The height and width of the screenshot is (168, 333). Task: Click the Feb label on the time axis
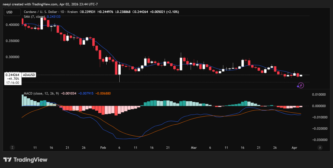[103, 147]
